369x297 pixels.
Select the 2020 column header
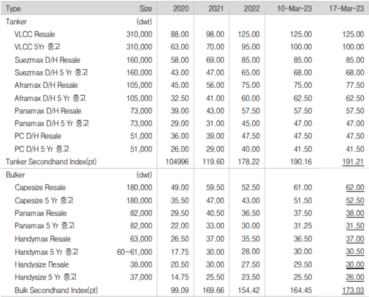[x=181, y=9]
